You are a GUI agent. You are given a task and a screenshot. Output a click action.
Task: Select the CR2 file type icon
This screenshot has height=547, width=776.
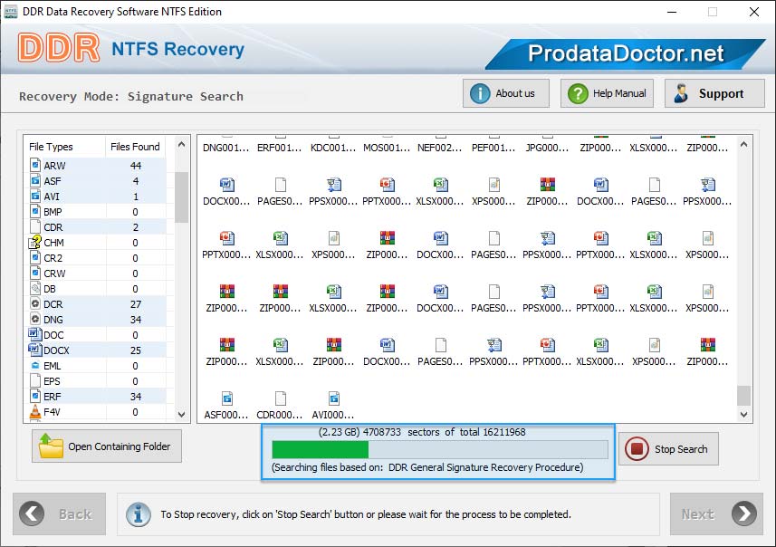click(35, 257)
